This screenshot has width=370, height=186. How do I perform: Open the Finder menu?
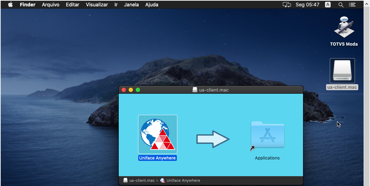coord(28,5)
